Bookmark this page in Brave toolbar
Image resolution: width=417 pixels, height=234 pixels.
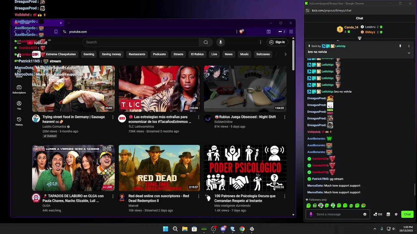pyautogui.click(x=56, y=32)
